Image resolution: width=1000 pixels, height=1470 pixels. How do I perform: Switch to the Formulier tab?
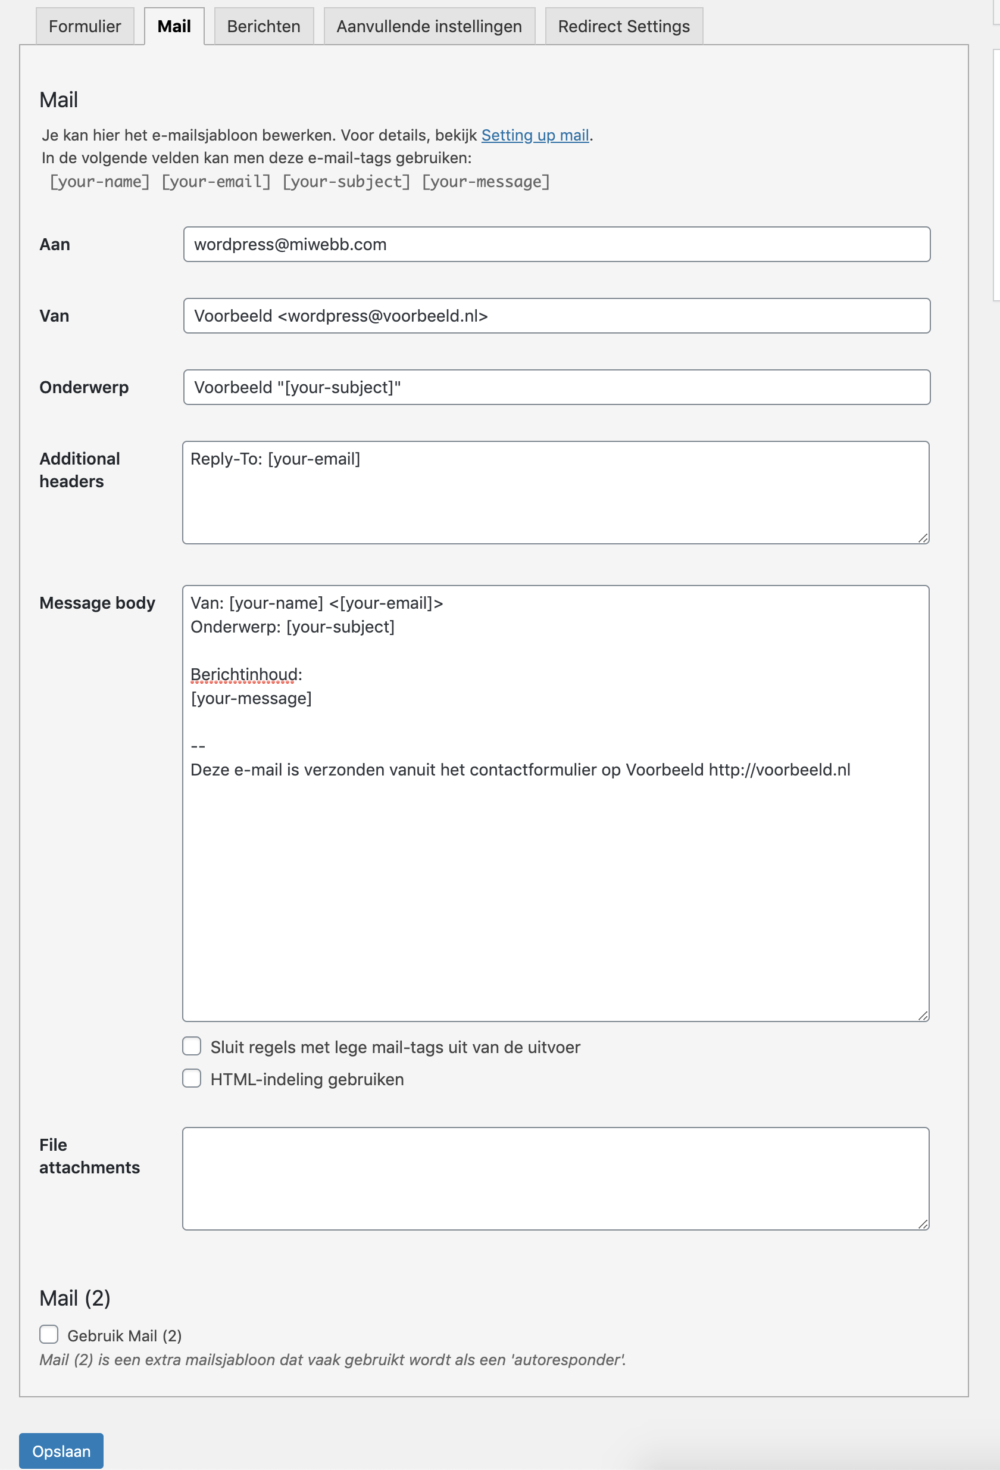85,27
